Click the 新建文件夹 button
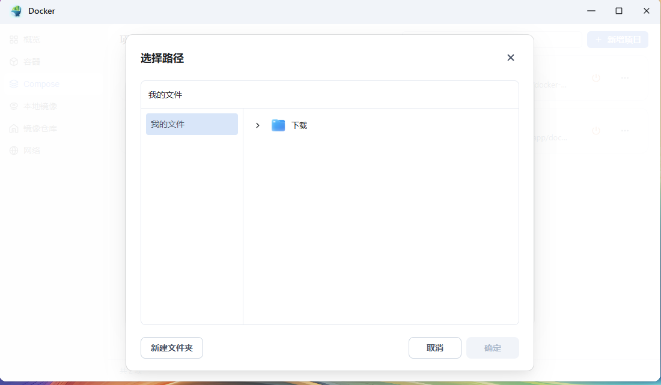The width and height of the screenshot is (661, 385). point(172,348)
